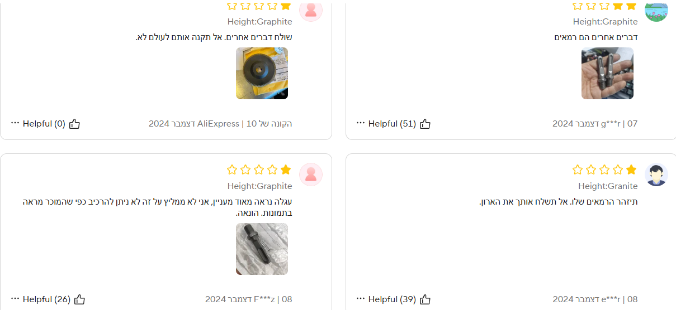
Task: Show more options beside Helpful (39)
Action: 361,299
